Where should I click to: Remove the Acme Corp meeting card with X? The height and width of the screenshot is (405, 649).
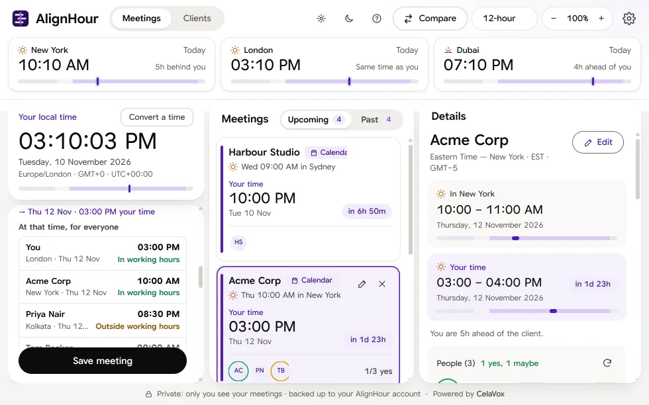[x=382, y=284]
